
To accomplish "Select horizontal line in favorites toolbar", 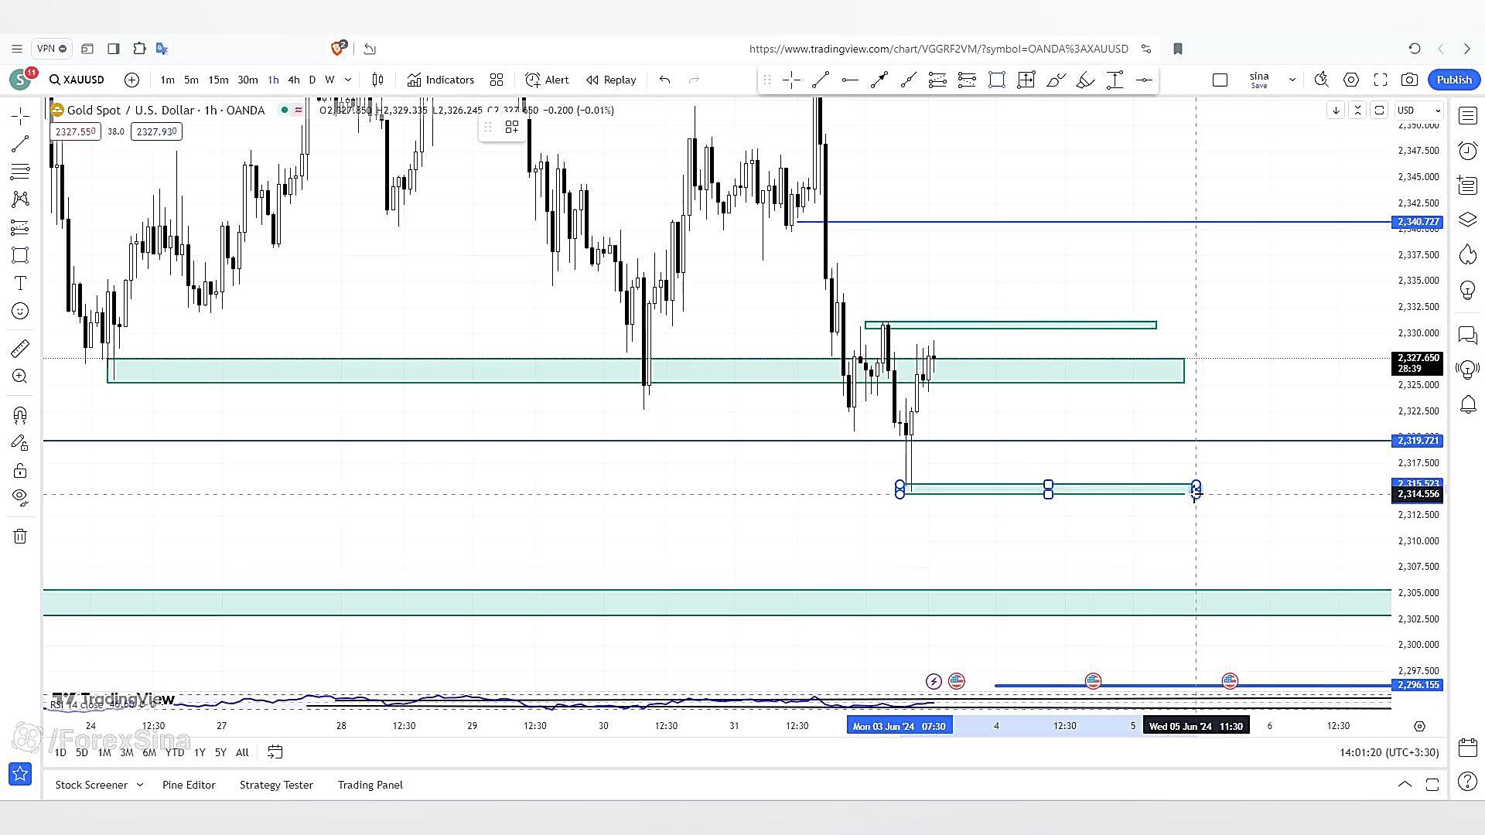I will point(850,80).
